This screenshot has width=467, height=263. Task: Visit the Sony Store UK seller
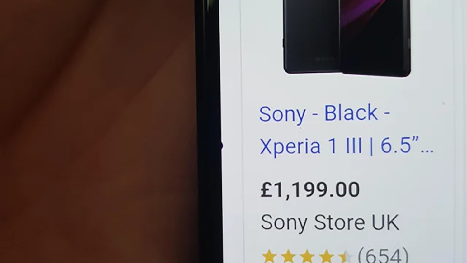[330, 222]
